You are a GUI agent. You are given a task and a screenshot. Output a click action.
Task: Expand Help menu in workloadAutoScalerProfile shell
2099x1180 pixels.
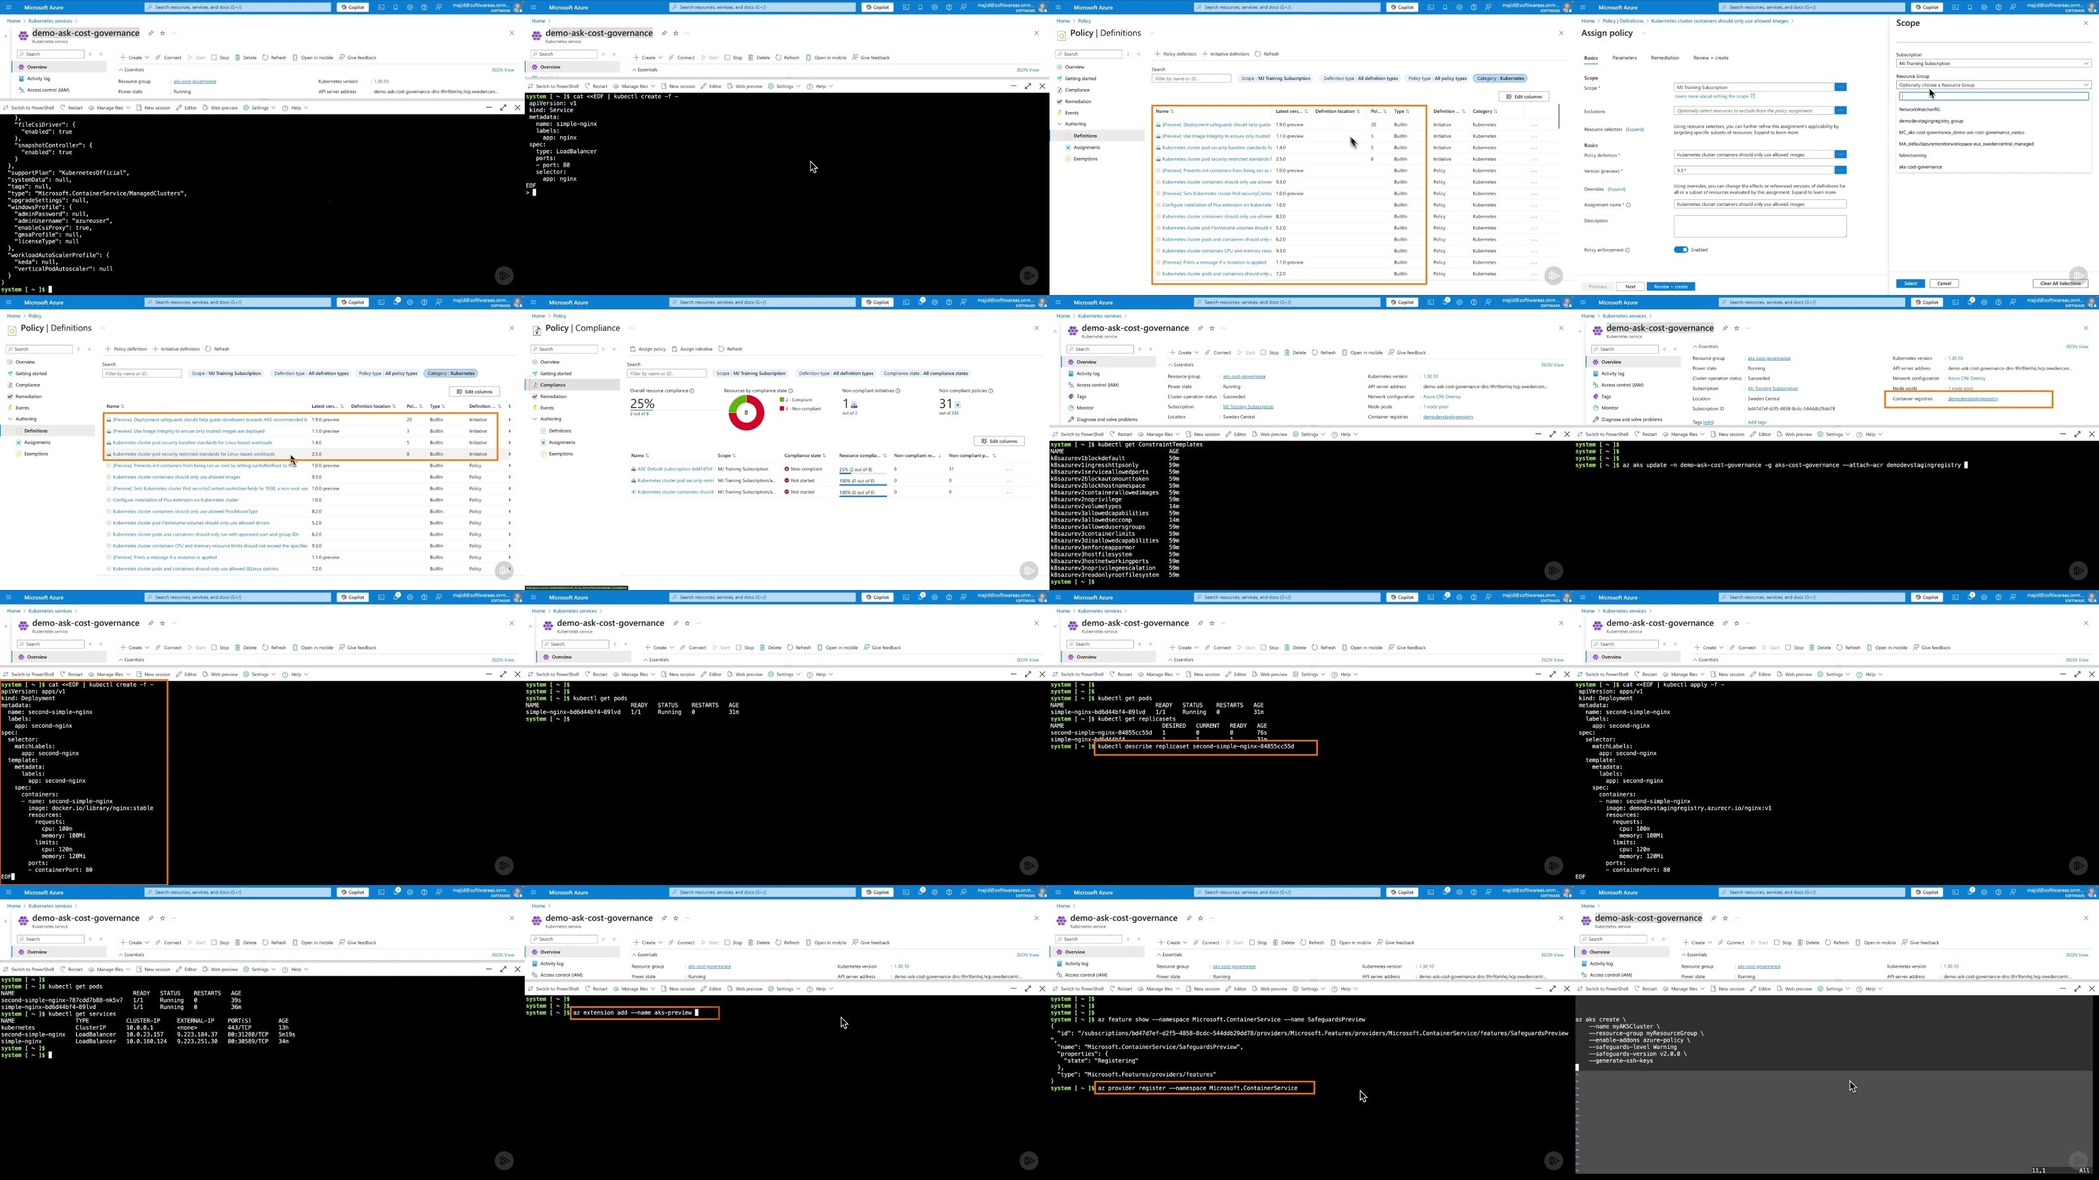pos(296,108)
